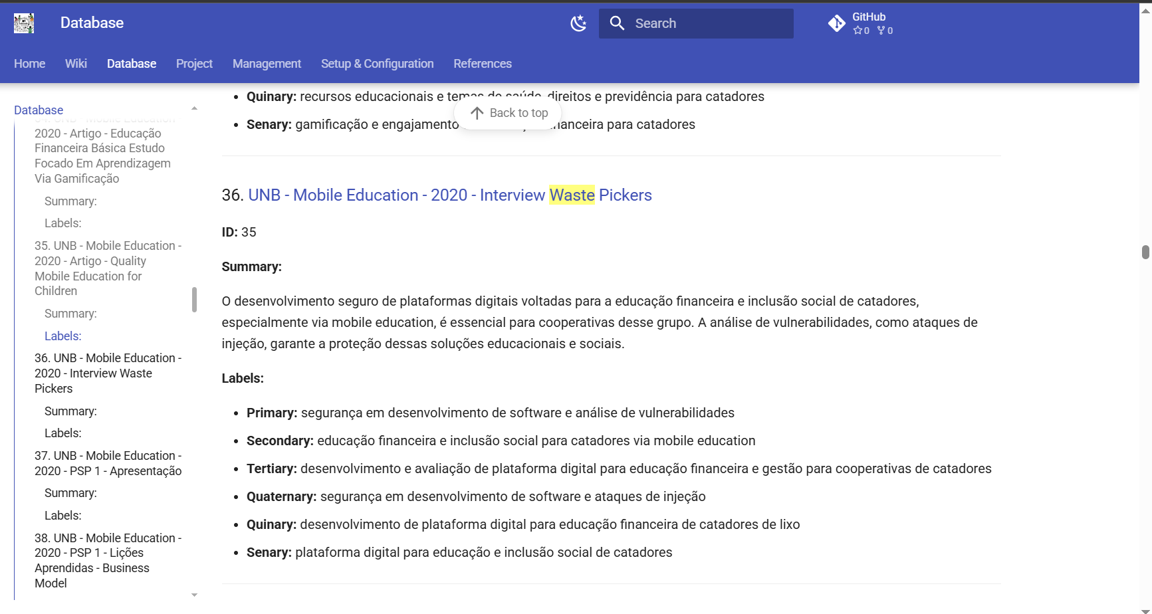Image resolution: width=1152 pixels, height=614 pixels.
Task: Select sidebar entry 37 UNB PSP 1 Apresentação
Action: coord(108,463)
